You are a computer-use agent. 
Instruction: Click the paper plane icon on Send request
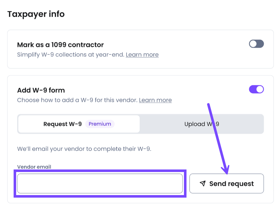click(203, 183)
